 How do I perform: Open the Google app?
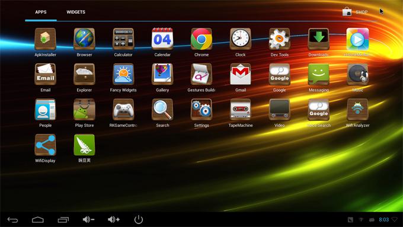[279, 74]
